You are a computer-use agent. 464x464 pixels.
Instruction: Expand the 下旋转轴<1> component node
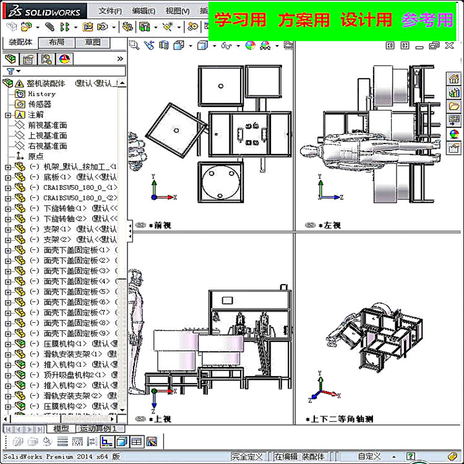click(8, 209)
